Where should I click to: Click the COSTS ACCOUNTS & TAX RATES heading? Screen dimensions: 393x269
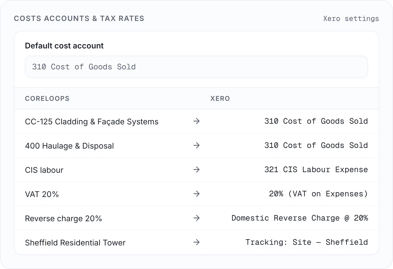(79, 18)
